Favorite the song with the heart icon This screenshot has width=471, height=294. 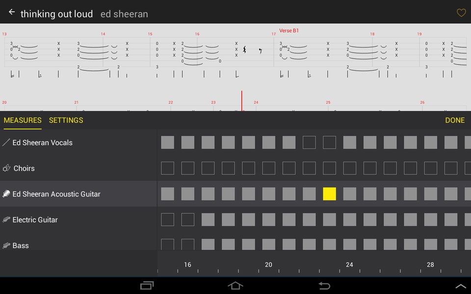(x=461, y=13)
